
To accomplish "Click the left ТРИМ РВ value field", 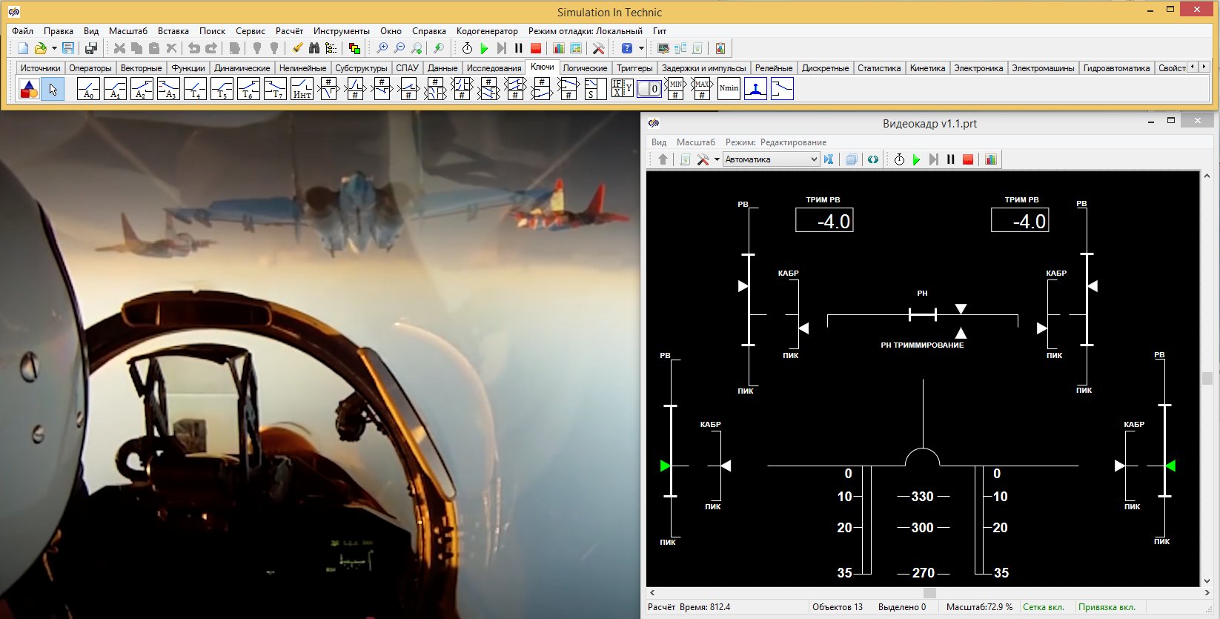I will pos(824,220).
